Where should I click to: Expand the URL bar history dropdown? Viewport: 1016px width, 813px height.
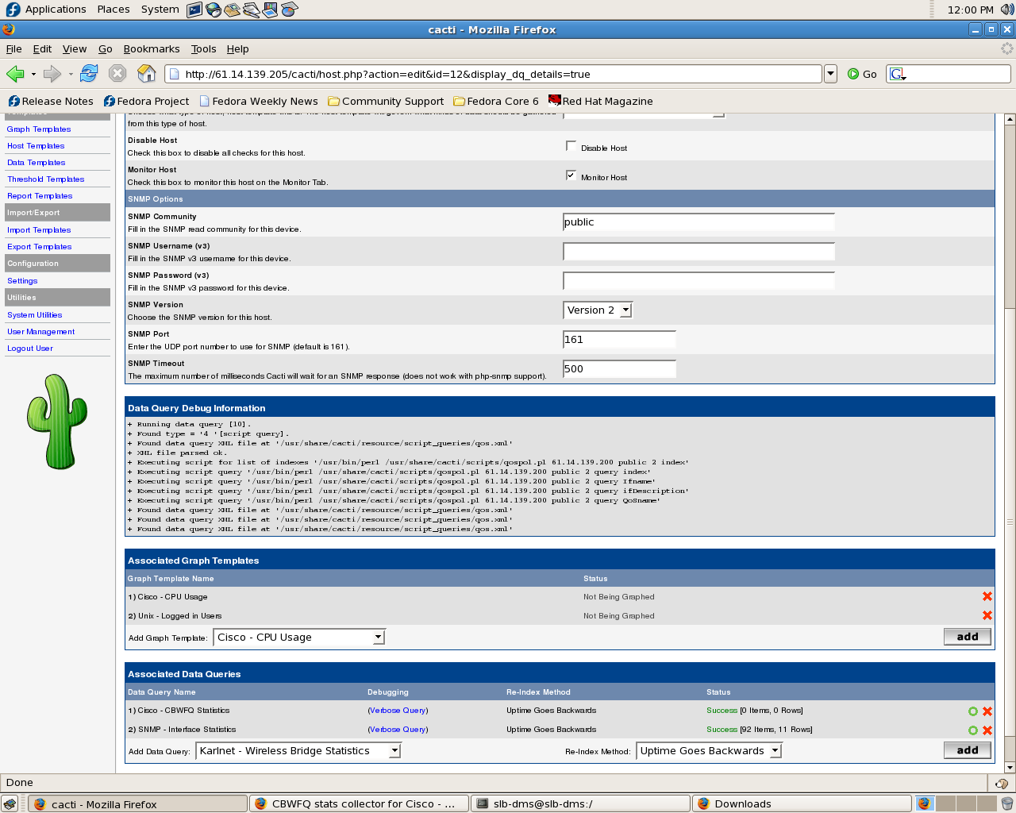coord(830,74)
